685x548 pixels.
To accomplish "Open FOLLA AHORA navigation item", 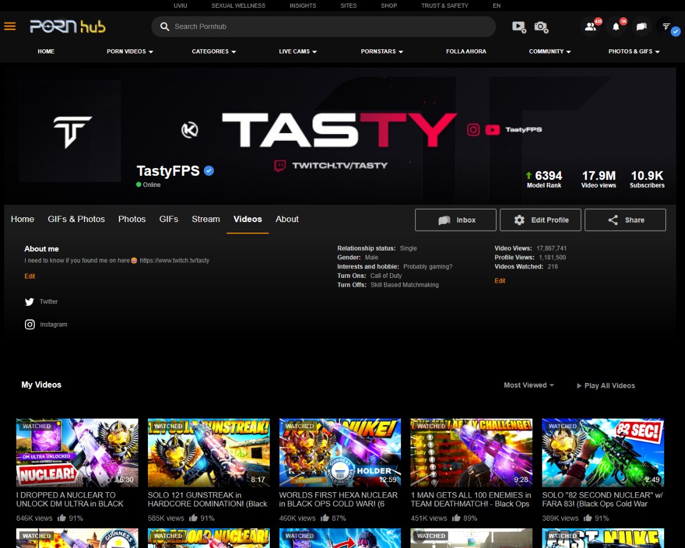I will pyautogui.click(x=466, y=52).
